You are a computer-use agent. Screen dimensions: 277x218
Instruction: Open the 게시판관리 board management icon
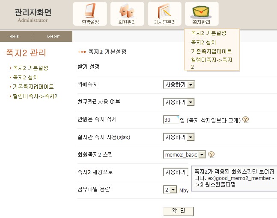[164, 14]
